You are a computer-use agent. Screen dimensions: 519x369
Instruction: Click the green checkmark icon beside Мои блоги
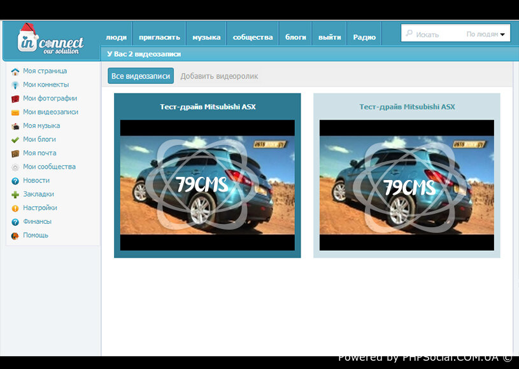click(15, 139)
